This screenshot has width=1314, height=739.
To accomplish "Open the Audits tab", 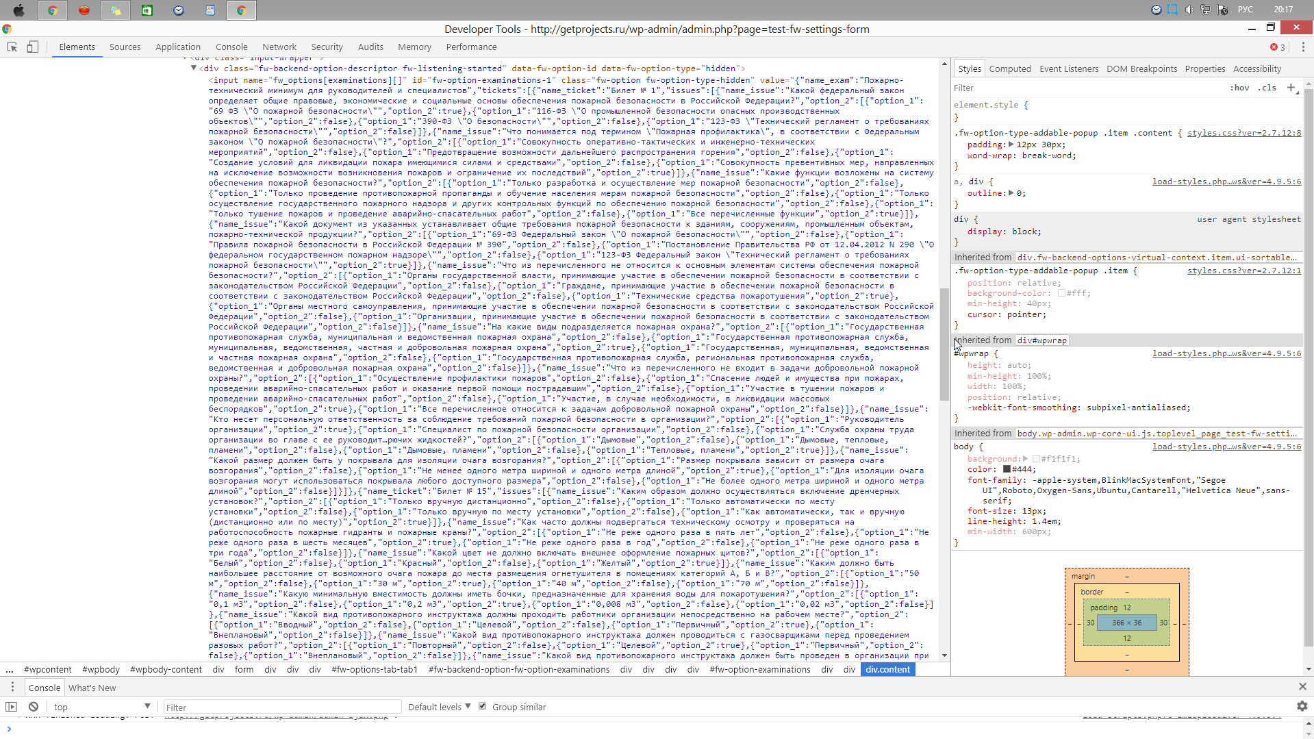I will coord(370,47).
